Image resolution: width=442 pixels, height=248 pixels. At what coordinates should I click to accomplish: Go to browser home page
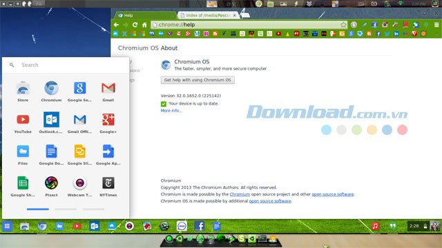144,25
